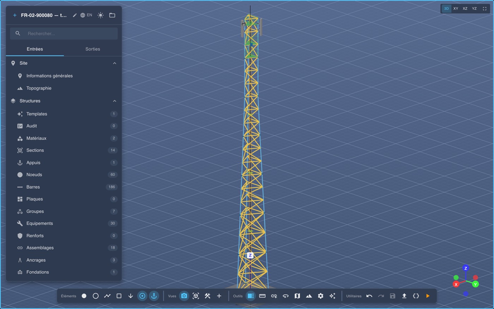
Task: Toggle light theme sun icon
Action: point(101,15)
